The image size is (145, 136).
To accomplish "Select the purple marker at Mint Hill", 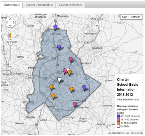I will (x=84, y=88).
